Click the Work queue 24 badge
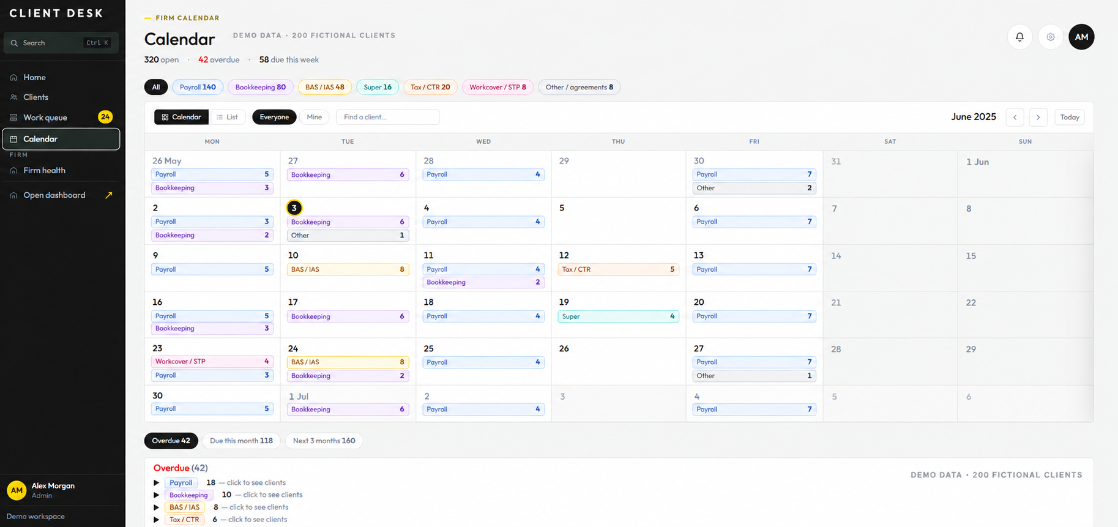The image size is (1118, 527). coord(105,117)
